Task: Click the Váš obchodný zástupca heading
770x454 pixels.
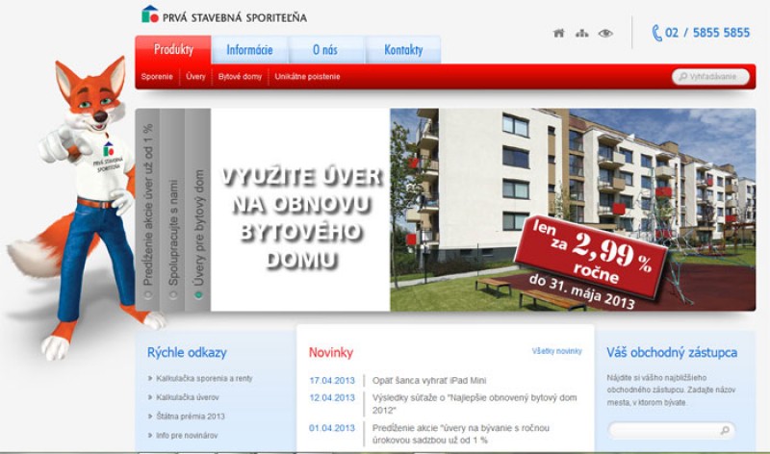Action: point(672,352)
